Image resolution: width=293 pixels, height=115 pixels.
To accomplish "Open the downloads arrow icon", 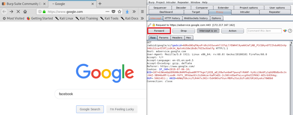I will tap(127, 11).
